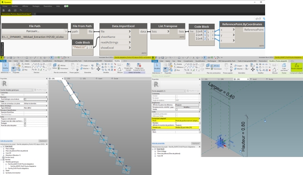Viewport: 303px width, 175px height.
Task: Click Créer une forme in right Revit ribbon
Action: tap(284, 67)
